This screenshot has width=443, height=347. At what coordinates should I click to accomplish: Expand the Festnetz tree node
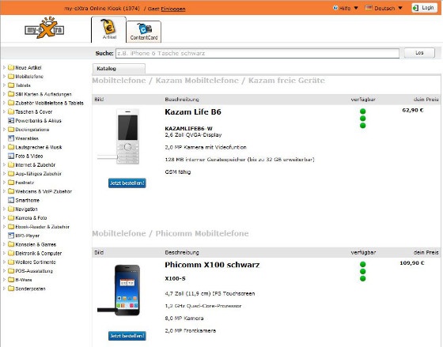4,183
